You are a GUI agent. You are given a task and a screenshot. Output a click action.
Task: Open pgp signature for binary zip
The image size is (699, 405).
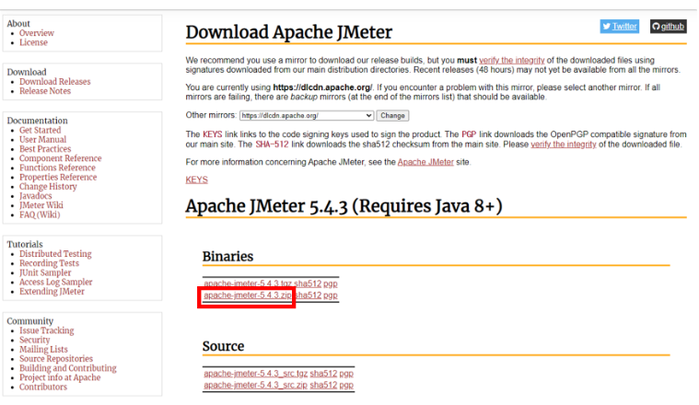pos(331,295)
